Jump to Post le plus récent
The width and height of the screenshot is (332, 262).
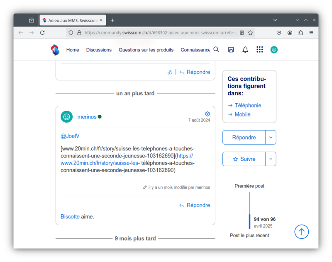(249, 235)
